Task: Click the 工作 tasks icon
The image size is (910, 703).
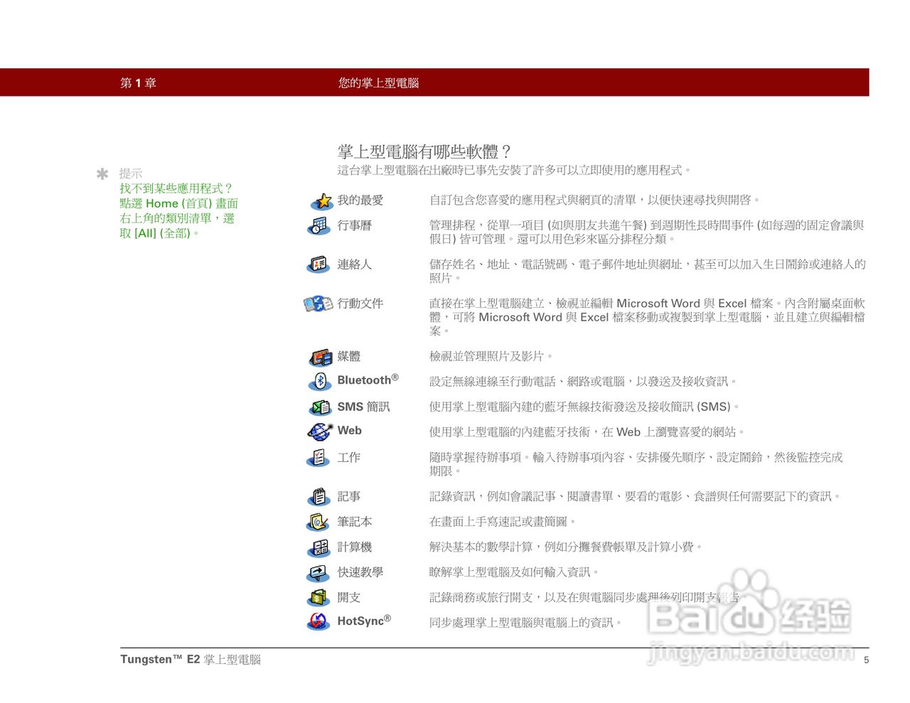Action: coord(318,458)
